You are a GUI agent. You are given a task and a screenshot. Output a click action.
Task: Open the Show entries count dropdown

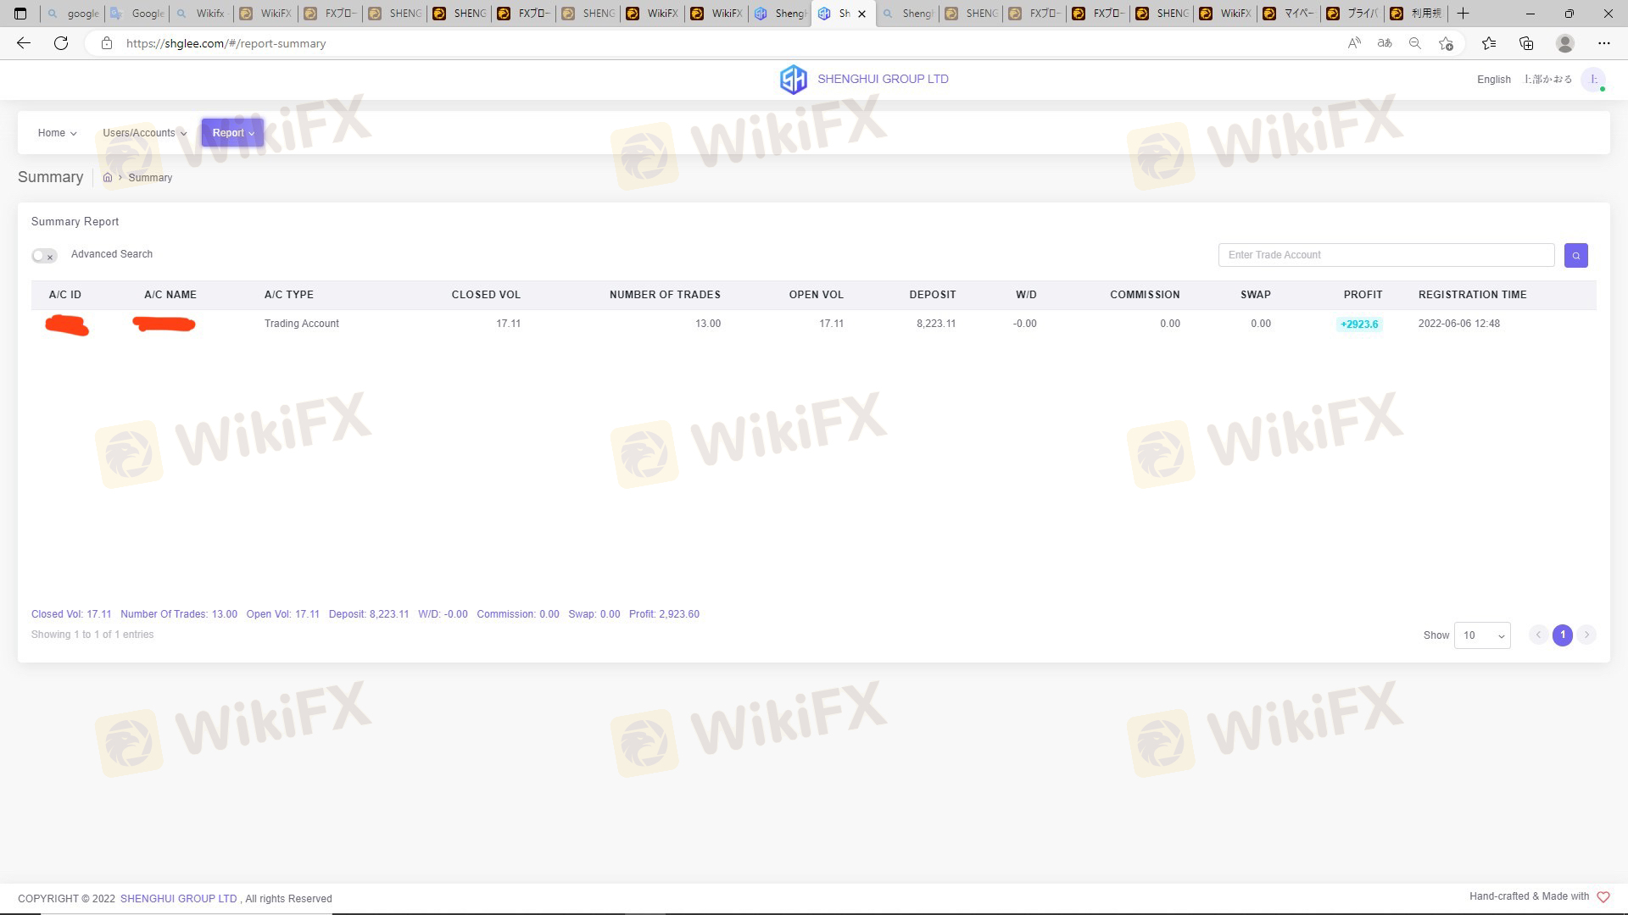point(1481,635)
